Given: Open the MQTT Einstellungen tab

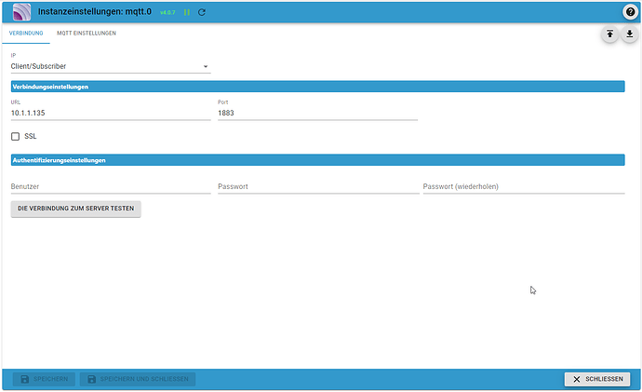Looking at the screenshot, I should pos(87,34).
